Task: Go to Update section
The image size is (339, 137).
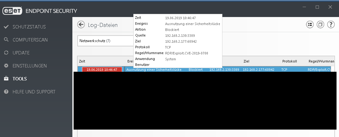Action: coord(21,53)
